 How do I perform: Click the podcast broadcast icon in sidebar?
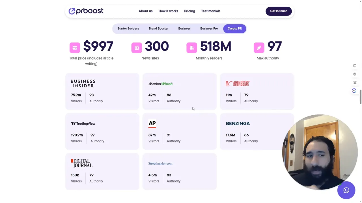coord(355,74)
